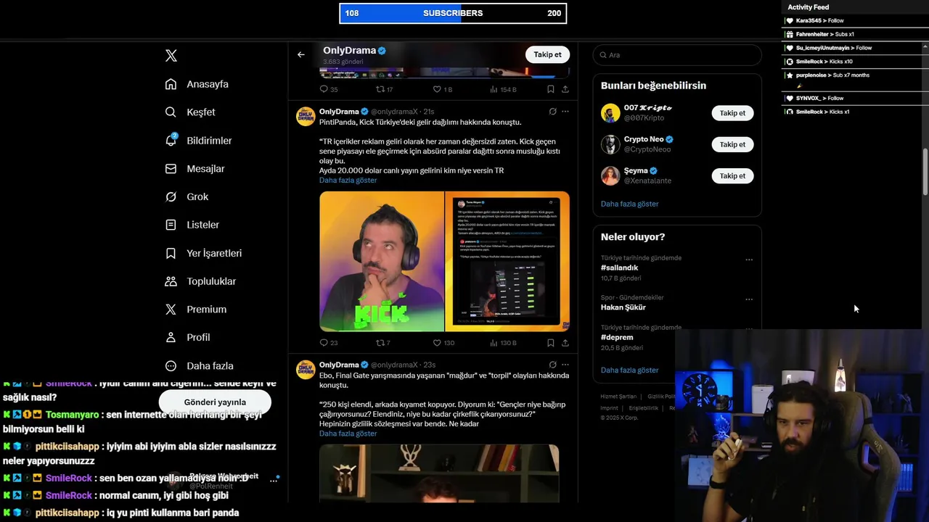Open Anasayfa home page
Screen dimensions: 929x522
(197, 84)
